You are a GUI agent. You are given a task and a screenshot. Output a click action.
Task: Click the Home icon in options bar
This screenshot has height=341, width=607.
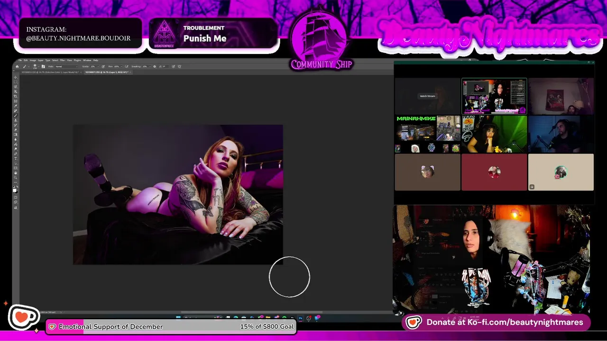(17, 67)
